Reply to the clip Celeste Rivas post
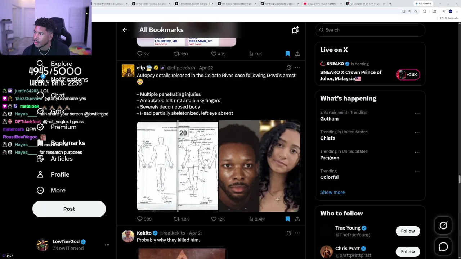461x259 pixels. tap(140, 219)
